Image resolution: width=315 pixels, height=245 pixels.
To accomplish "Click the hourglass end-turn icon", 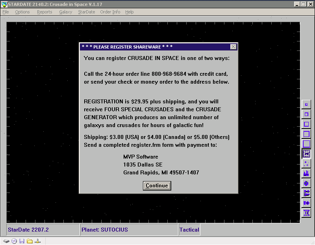I will [306, 213].
